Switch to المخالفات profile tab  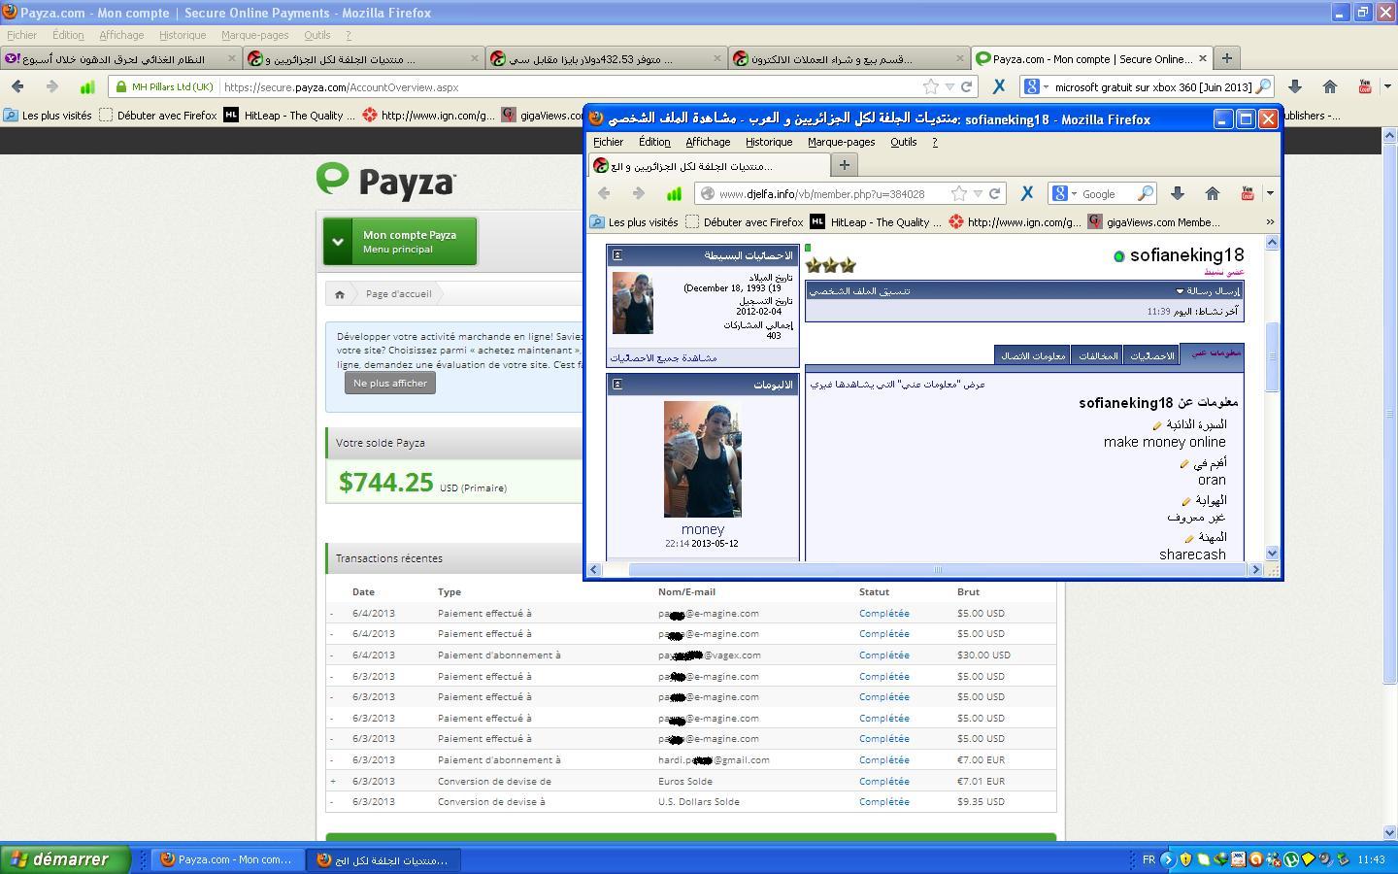pyautogui.click(x=1098, y=355)
